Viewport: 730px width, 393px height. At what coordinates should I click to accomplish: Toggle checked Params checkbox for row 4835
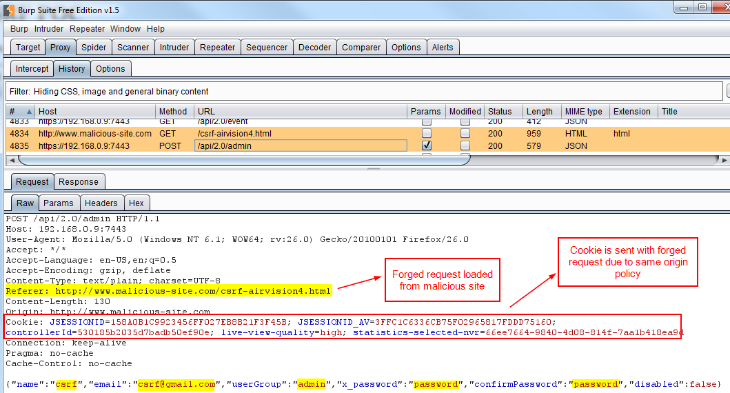coord(427,145)
